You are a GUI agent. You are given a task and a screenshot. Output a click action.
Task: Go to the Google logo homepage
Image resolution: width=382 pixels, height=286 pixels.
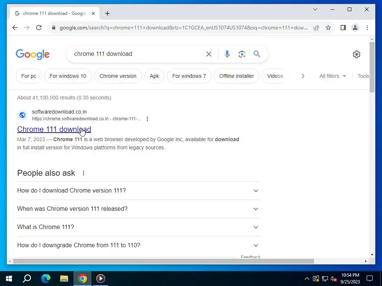tap(33, 54)
